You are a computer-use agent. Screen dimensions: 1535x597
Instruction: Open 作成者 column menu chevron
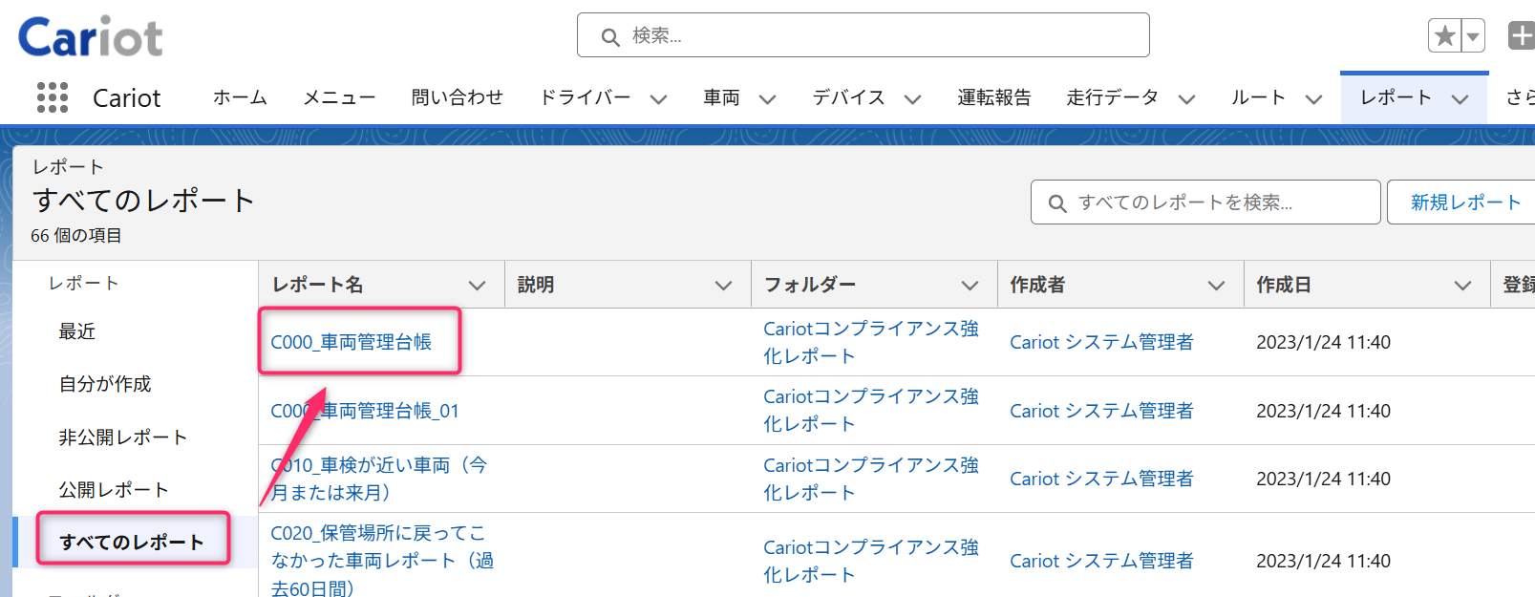(x=1216, y=285)
